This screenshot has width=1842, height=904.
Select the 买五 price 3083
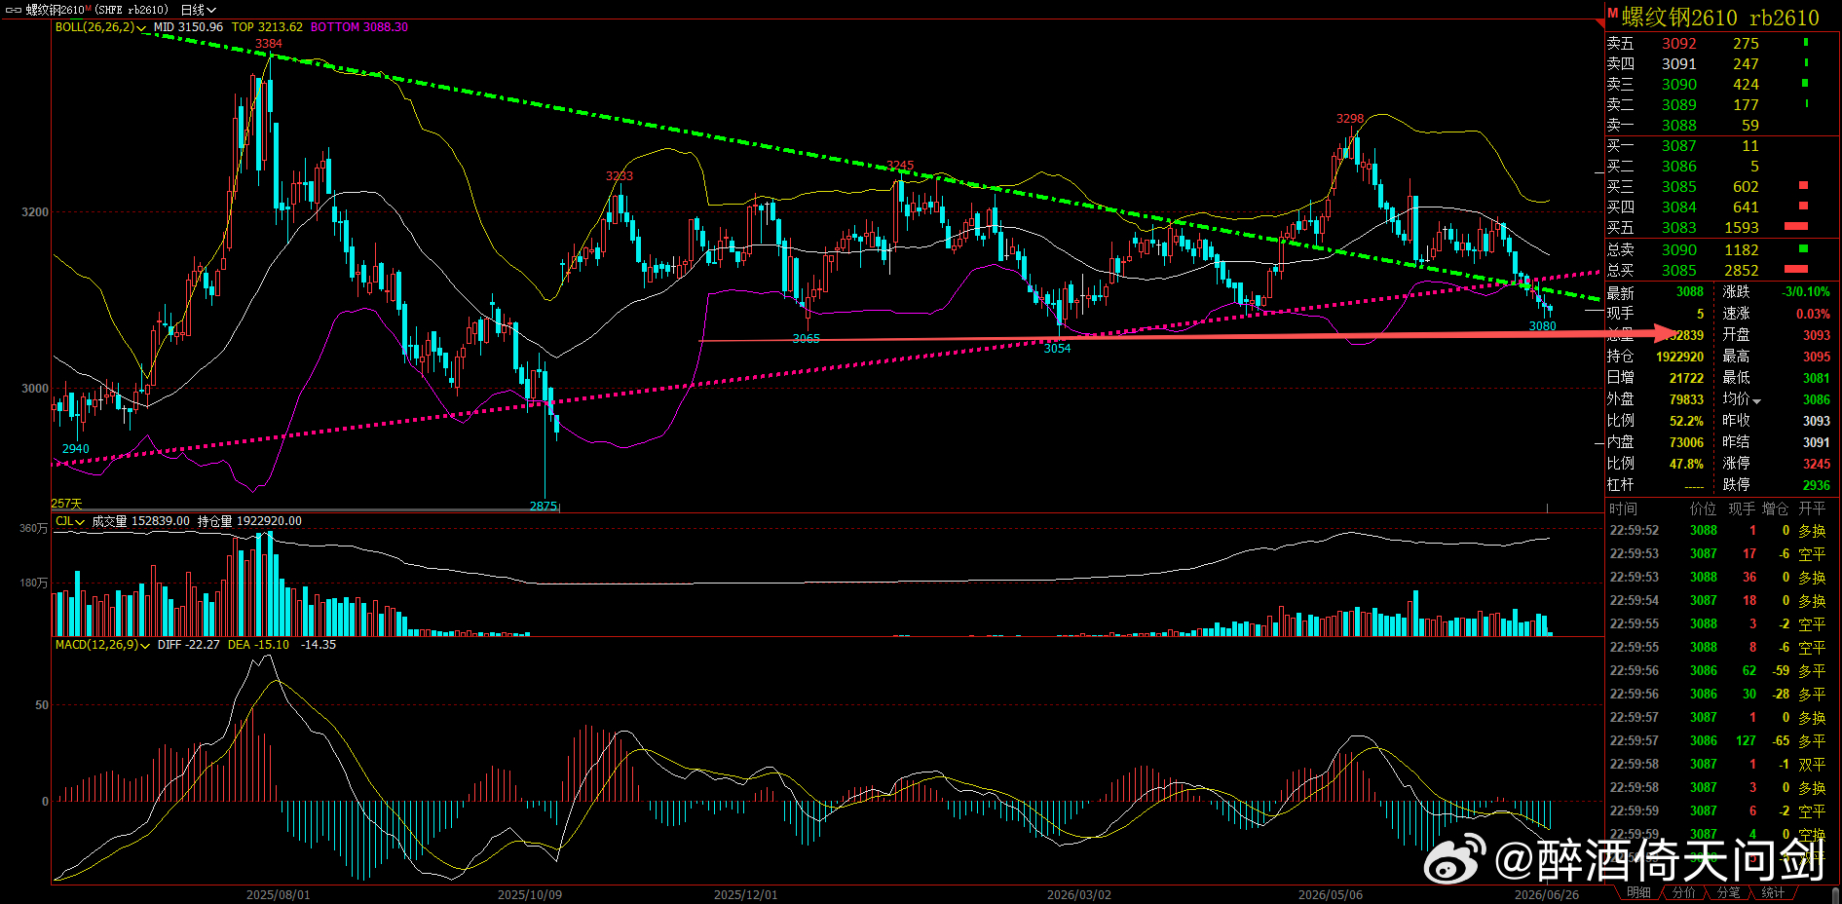coord(1679,228)
